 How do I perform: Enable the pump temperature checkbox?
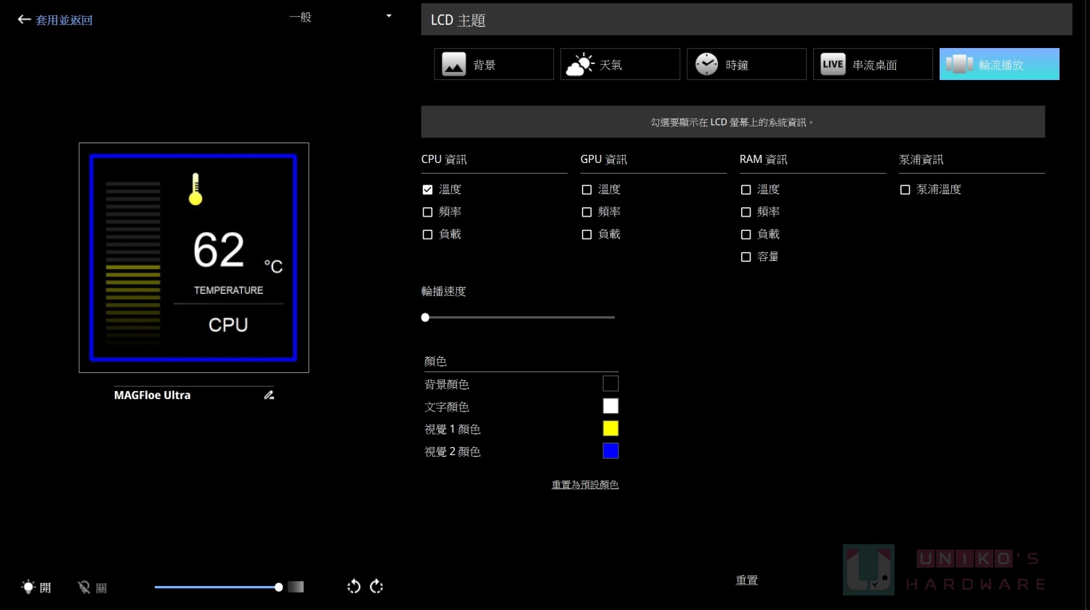tap(905, 190)
